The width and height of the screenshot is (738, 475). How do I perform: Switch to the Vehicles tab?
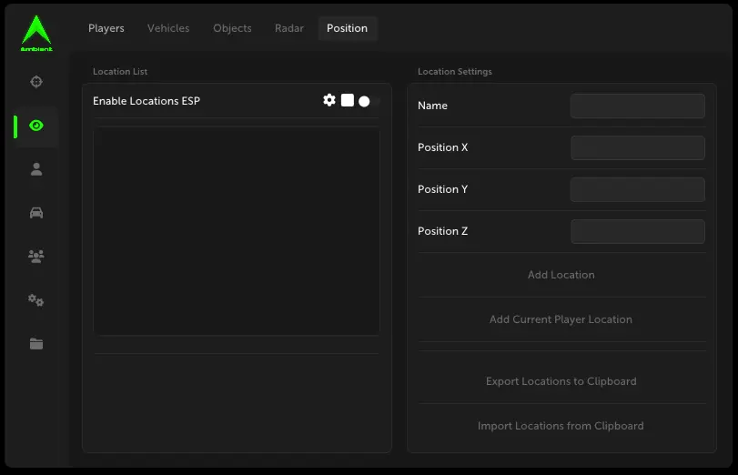pos(168,28)
